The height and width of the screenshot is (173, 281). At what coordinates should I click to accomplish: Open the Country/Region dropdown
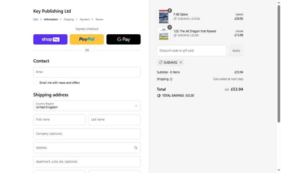click(x=87, y=105)
